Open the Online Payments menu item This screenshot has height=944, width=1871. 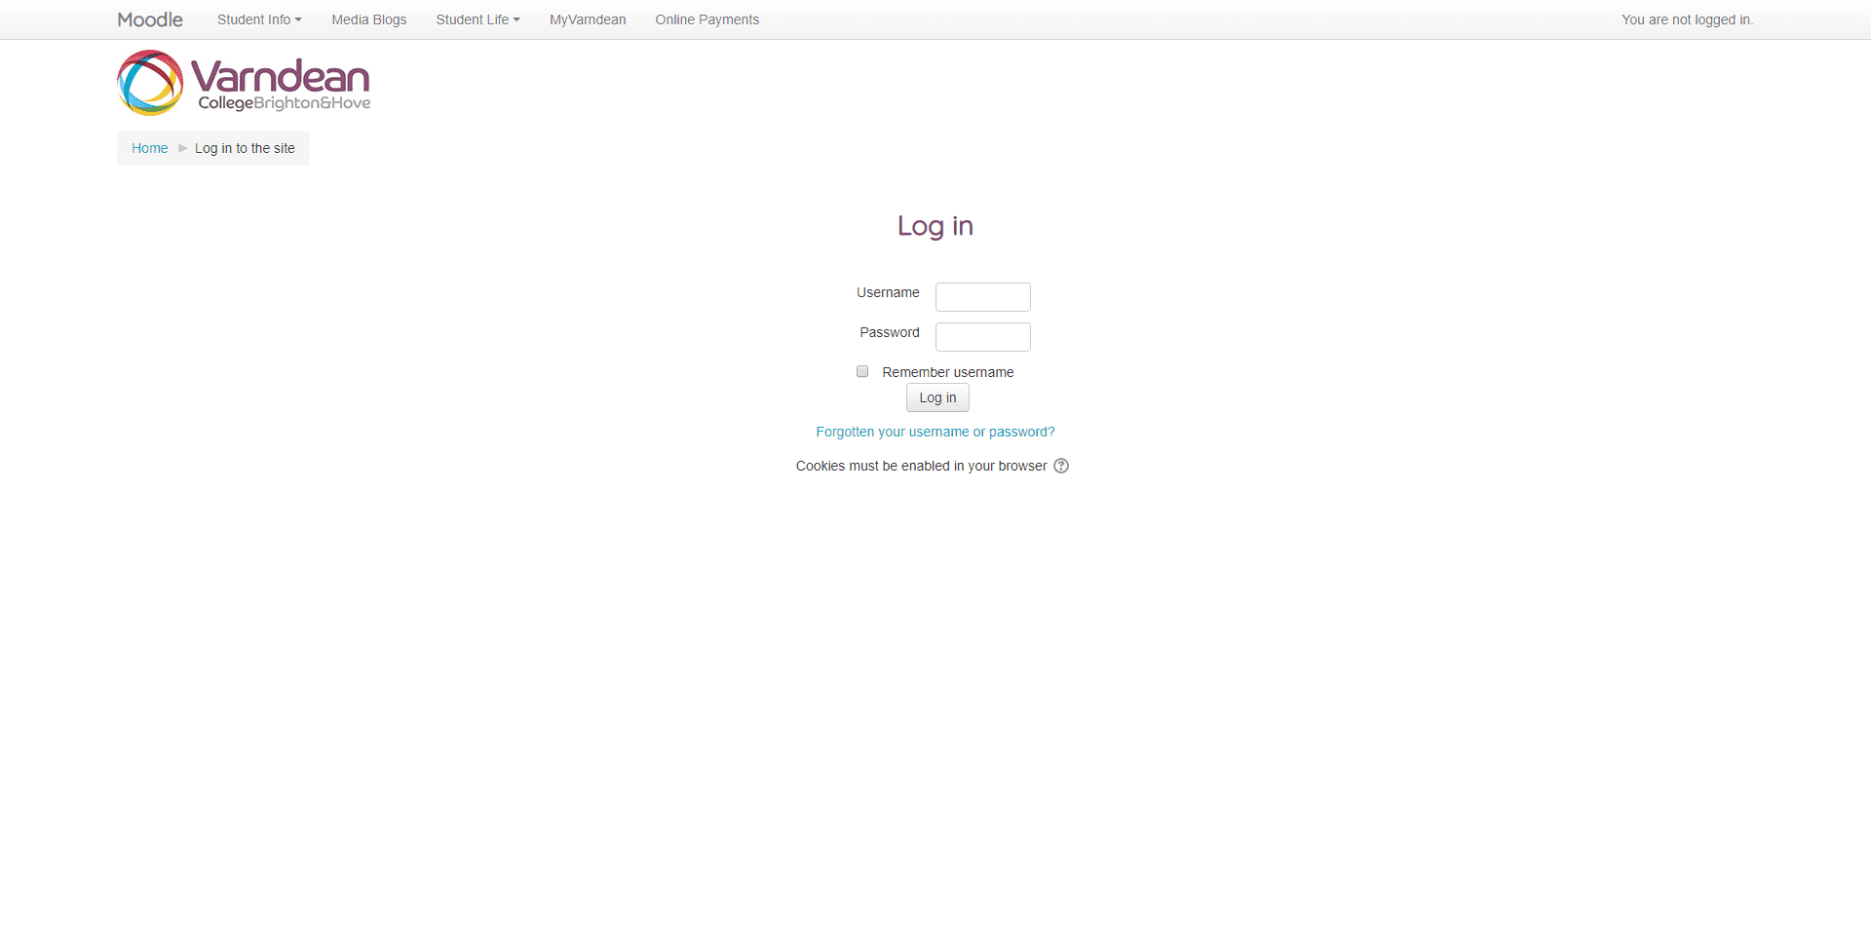707,19
